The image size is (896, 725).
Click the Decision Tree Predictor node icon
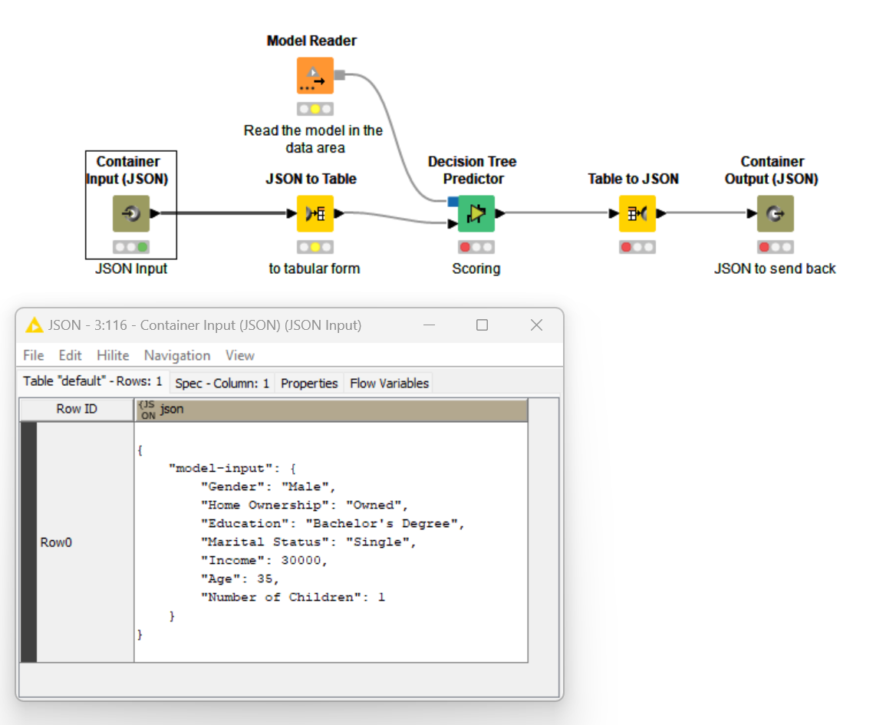(476, 214)
